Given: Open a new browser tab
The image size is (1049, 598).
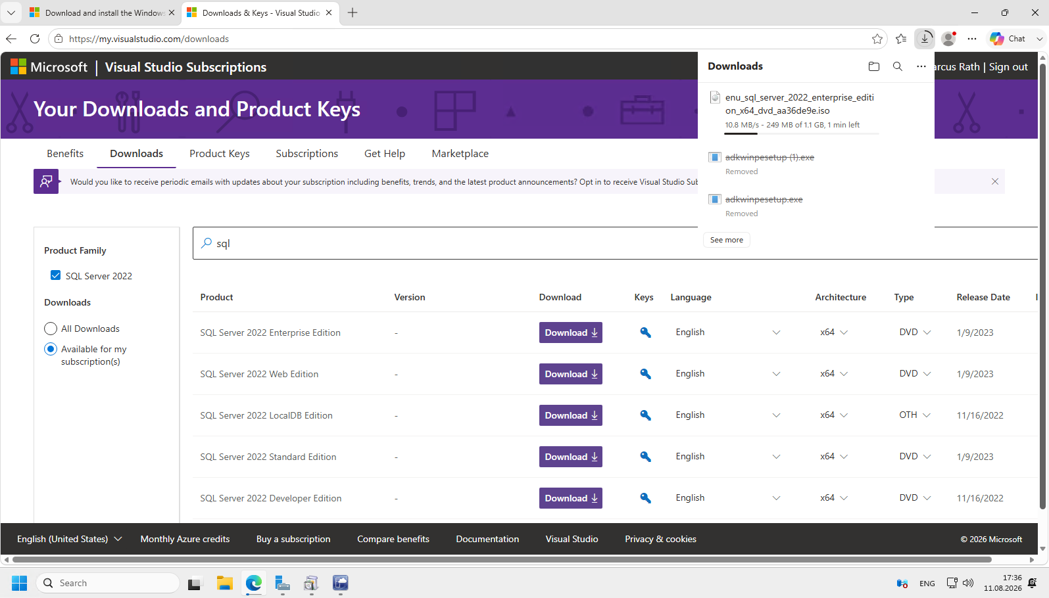Looking at the screenshot, I should (x=353, y=12).
